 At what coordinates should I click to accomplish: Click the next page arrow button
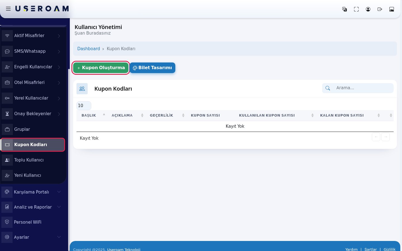click(x=386, y=137)
